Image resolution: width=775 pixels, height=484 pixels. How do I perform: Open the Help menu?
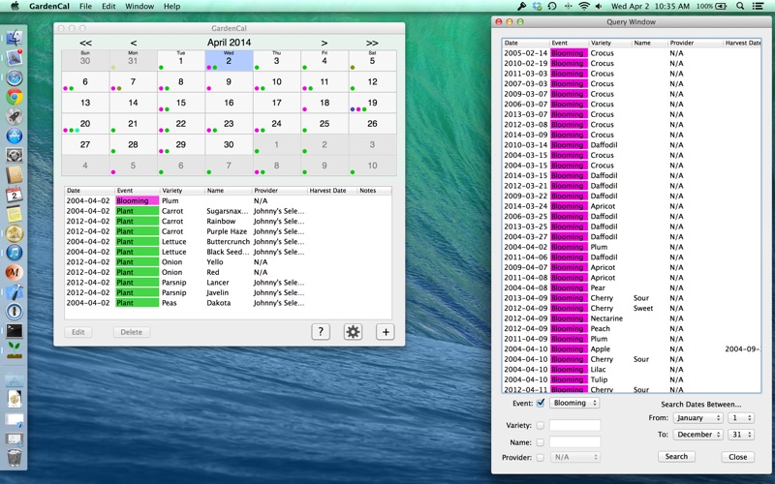pos(172,6)
